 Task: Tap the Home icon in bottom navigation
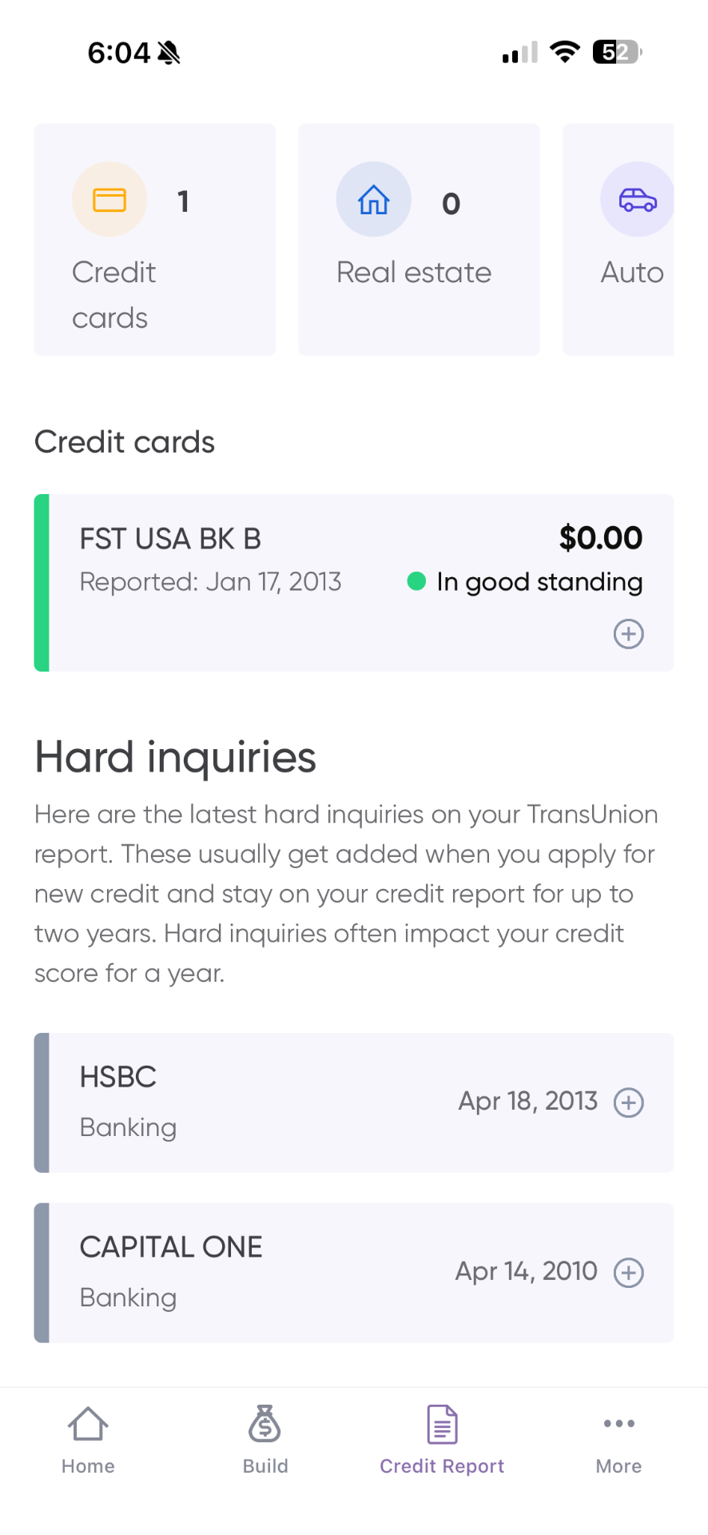[x=88, y=1424]
